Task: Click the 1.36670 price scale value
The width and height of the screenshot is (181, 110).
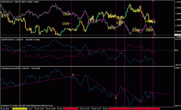Action: [178, 31]
